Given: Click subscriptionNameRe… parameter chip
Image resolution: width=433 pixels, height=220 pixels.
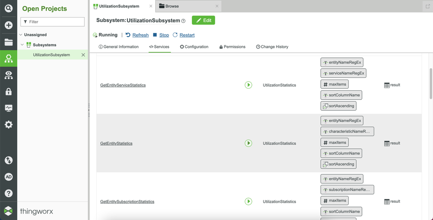Looking at the screenshot, I should point(347,189).
